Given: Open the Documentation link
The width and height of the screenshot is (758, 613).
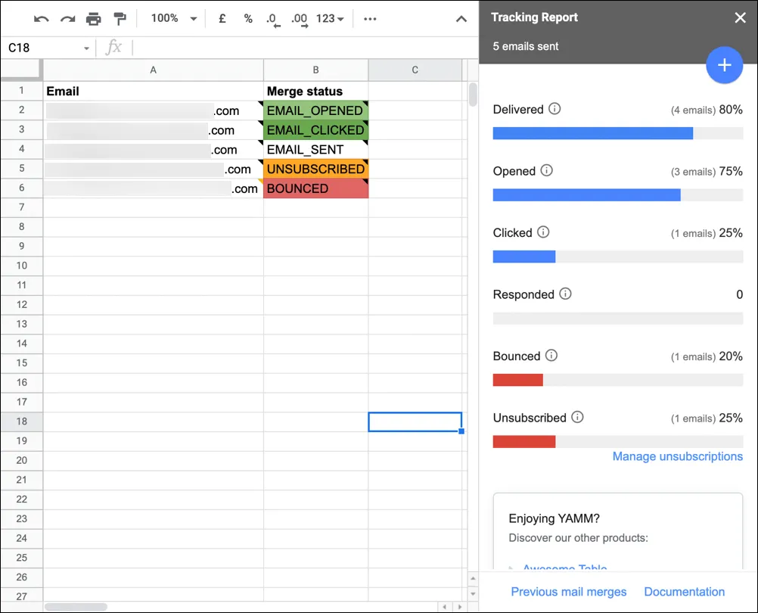Looking at the screenshot, I should (684, 592).
